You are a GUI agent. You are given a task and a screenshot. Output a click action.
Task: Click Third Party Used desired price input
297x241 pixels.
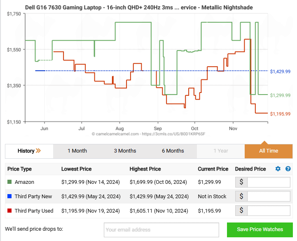(269, 211)
